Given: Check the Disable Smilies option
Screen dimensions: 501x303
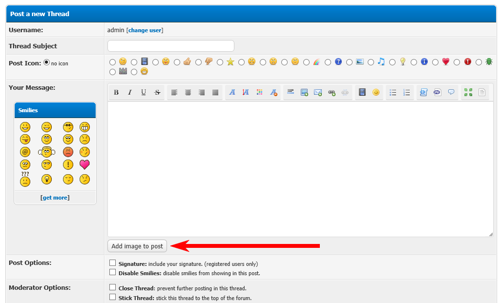Looking at the screenshot, I should [113, 272].
